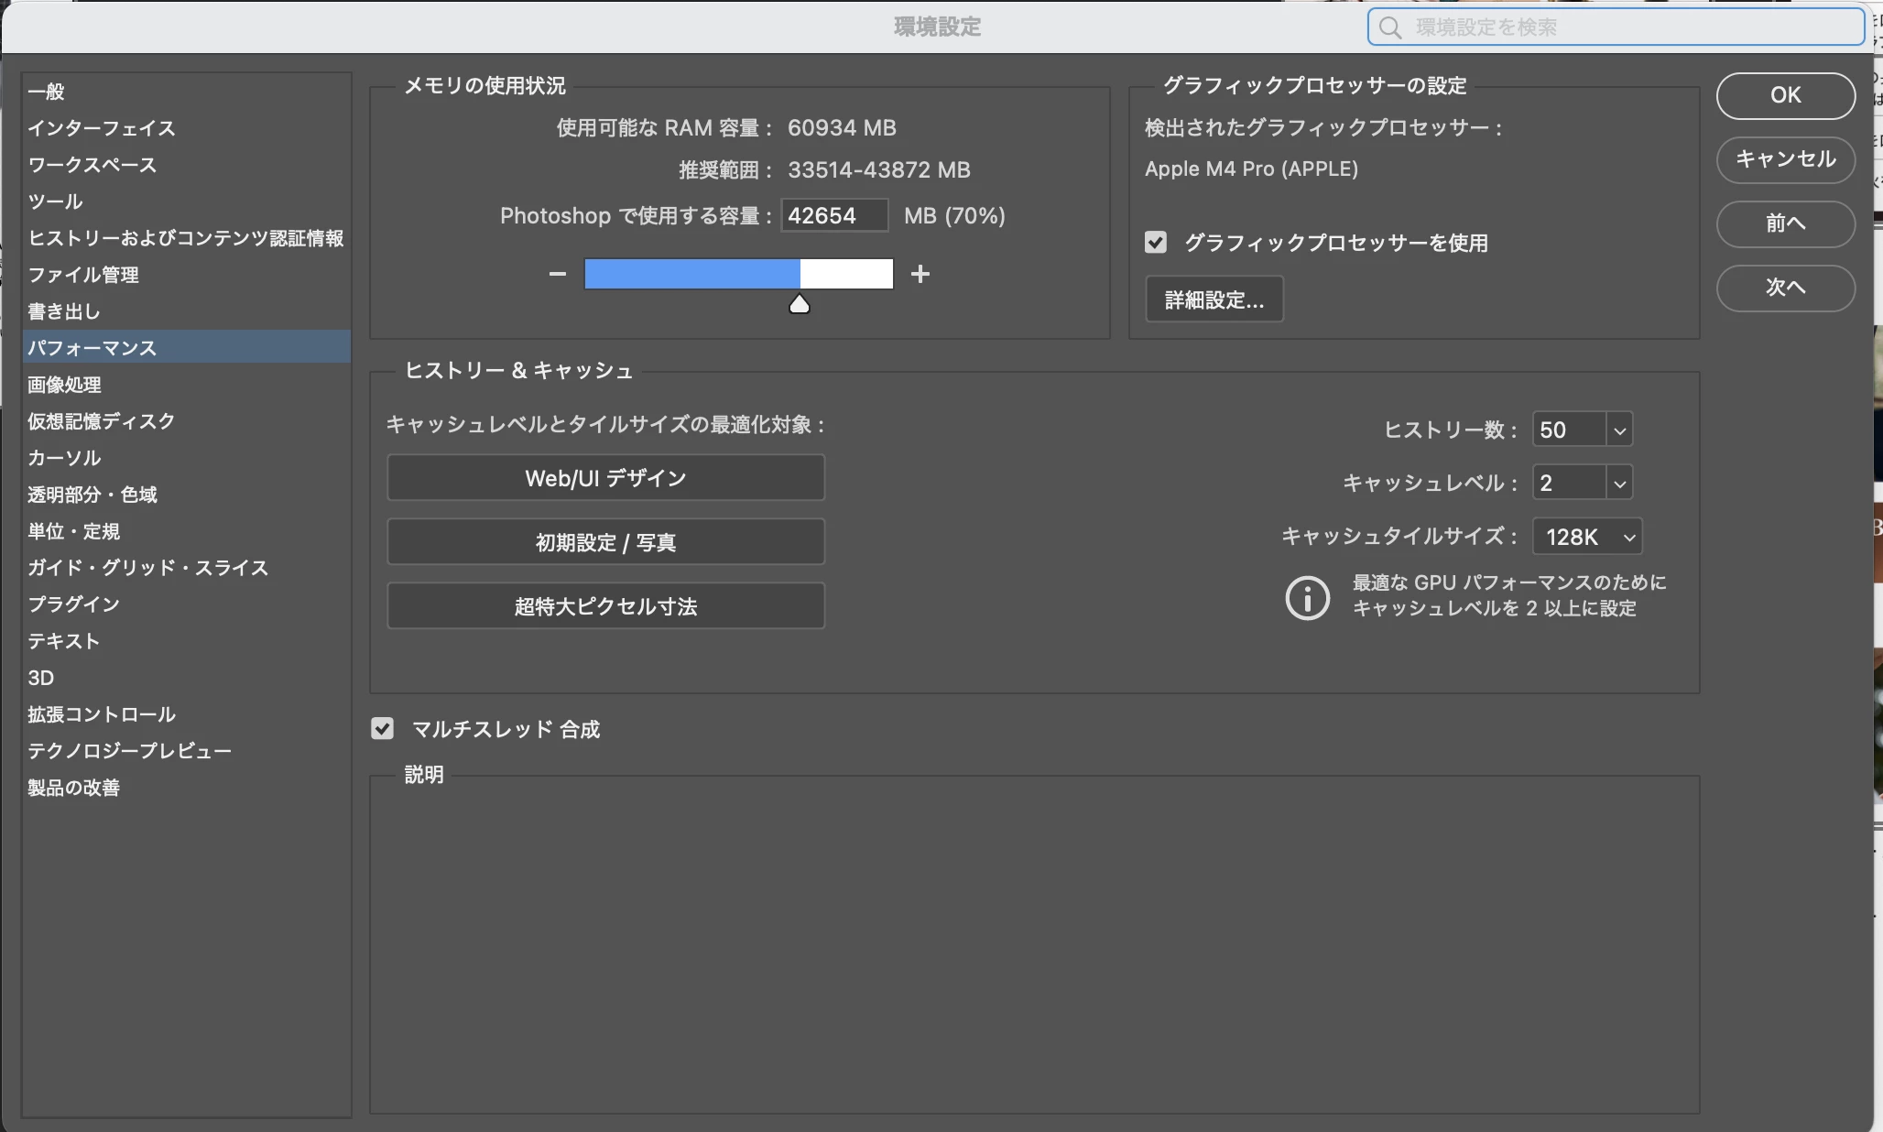Screen dimensions: 1883x1132
Task: Click the minus icon beside memory slider
Action: 557,274
